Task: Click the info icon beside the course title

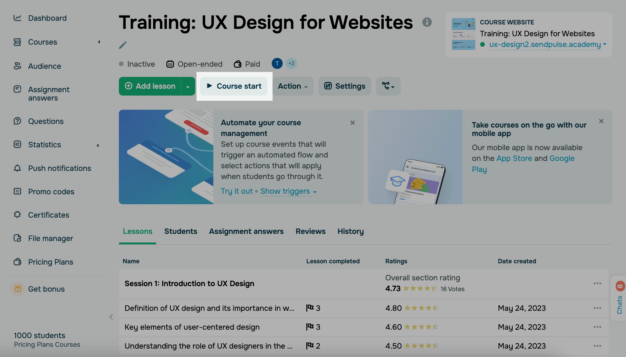Action: (x=427, y=22)
